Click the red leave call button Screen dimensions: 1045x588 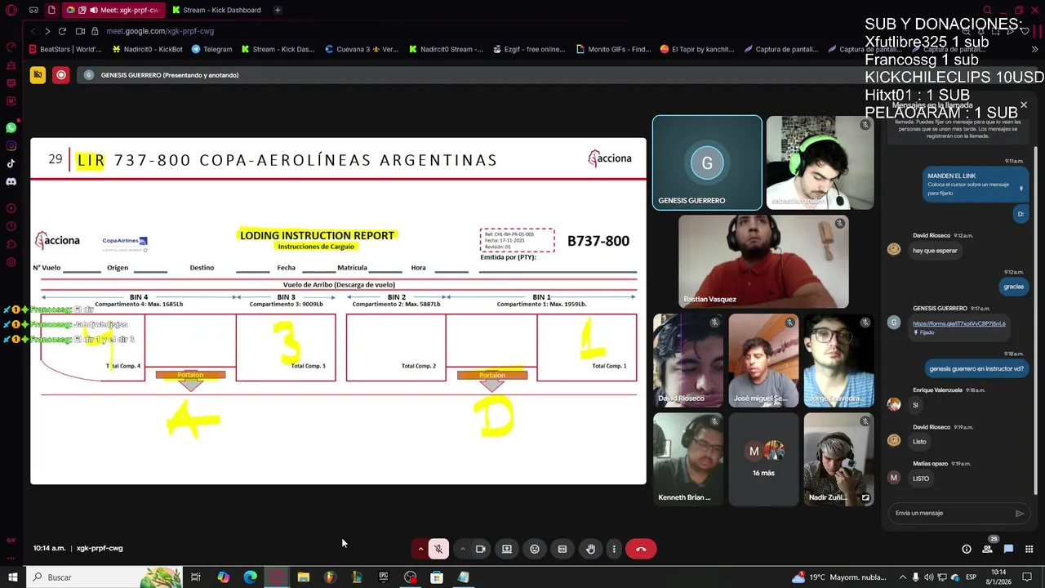[x=641, y=549]
